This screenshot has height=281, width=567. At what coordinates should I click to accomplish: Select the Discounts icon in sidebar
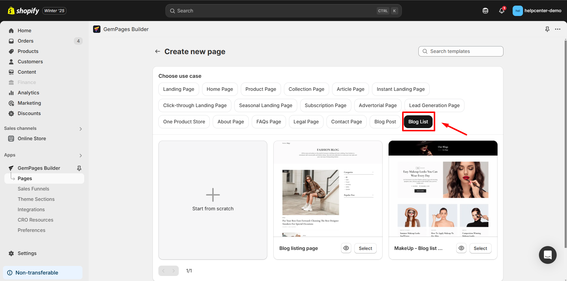(x=11, y=113)
